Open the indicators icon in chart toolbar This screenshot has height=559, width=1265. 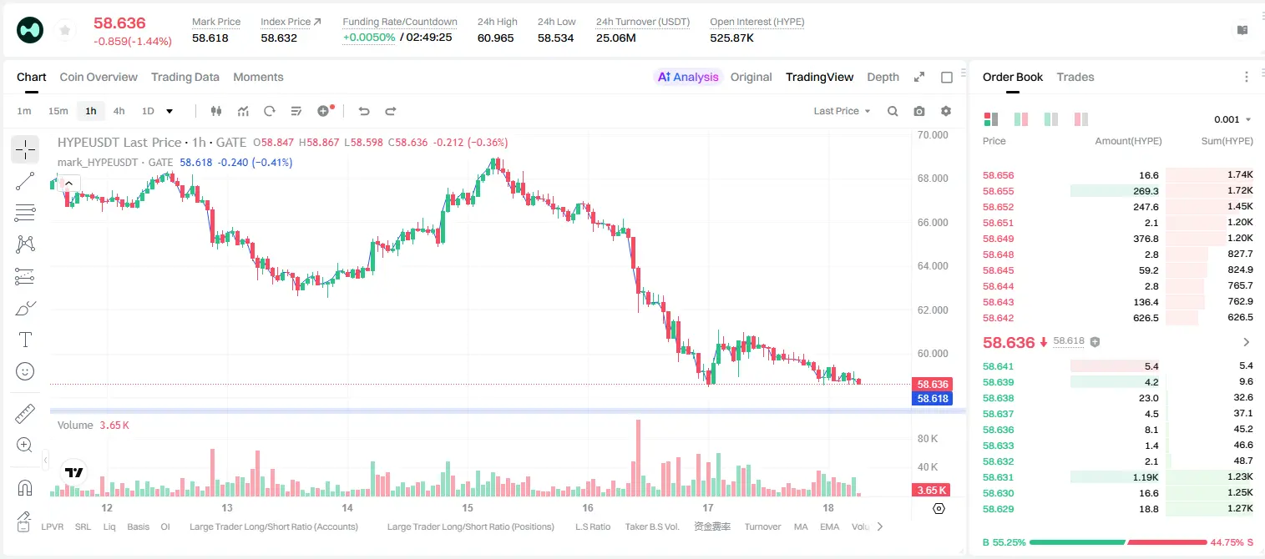coord(243,111)
